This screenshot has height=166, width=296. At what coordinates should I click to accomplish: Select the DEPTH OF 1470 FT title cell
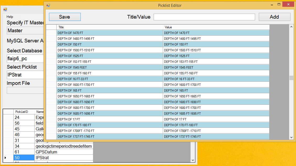click(110, 33)
